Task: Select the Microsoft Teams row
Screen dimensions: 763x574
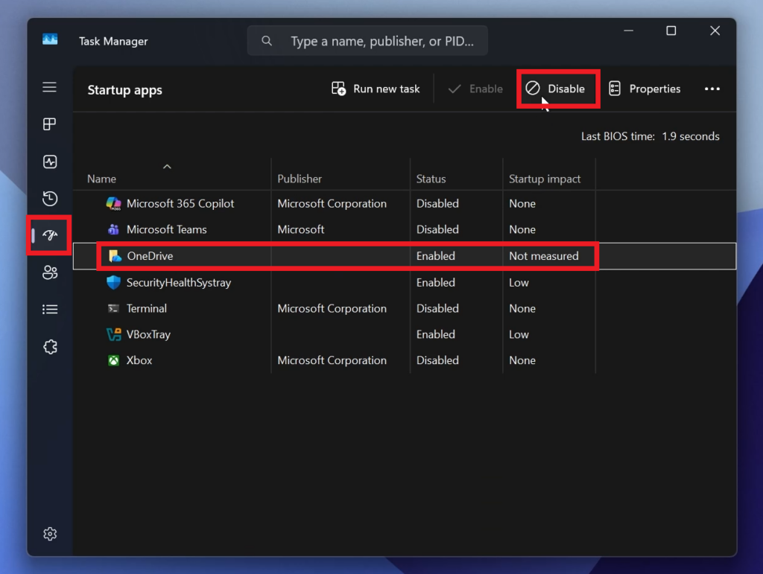Action: [x=166, y=229]
